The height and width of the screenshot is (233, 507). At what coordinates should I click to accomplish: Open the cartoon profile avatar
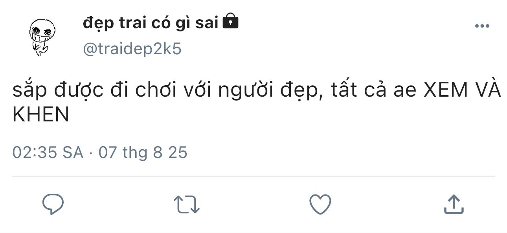pyautogui.click(x=42, y=37)
